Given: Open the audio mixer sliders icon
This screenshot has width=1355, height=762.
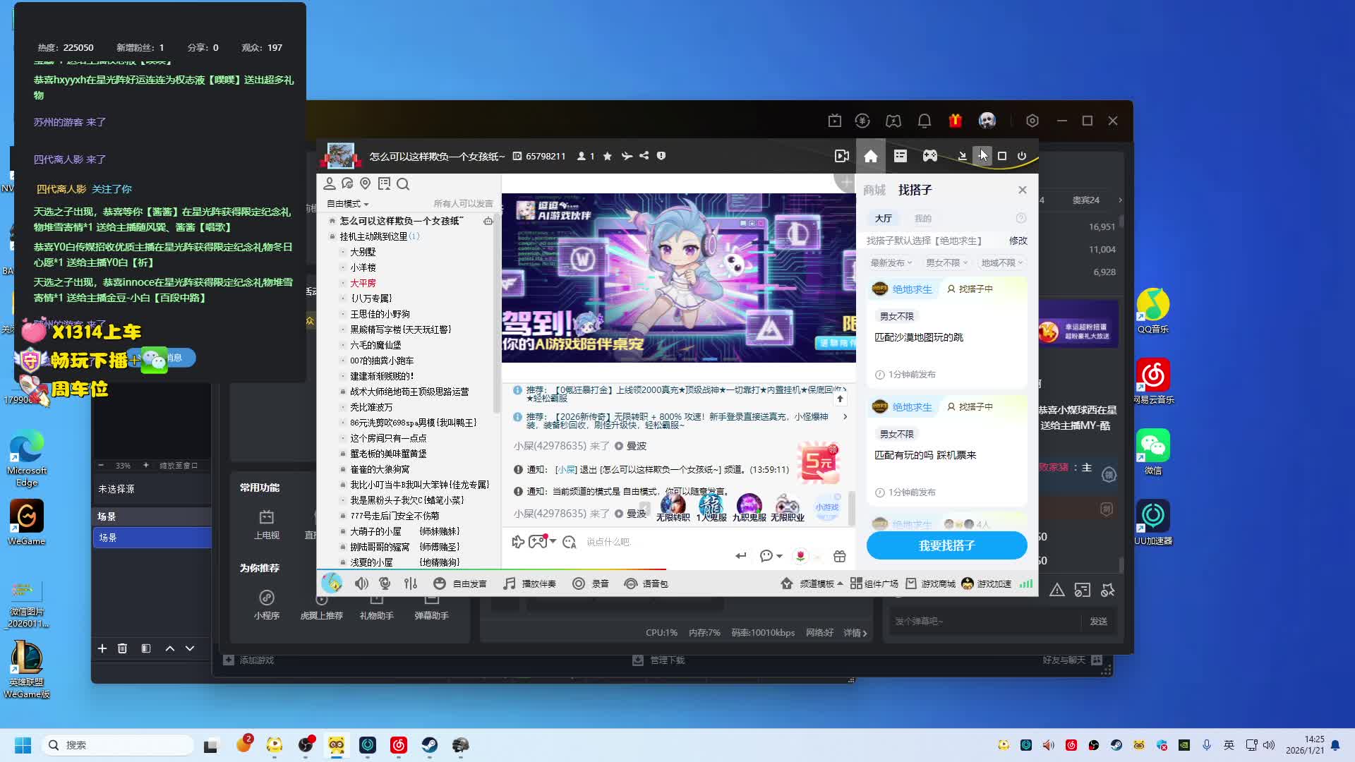Looking at the screenshot, I should (411, 583).
